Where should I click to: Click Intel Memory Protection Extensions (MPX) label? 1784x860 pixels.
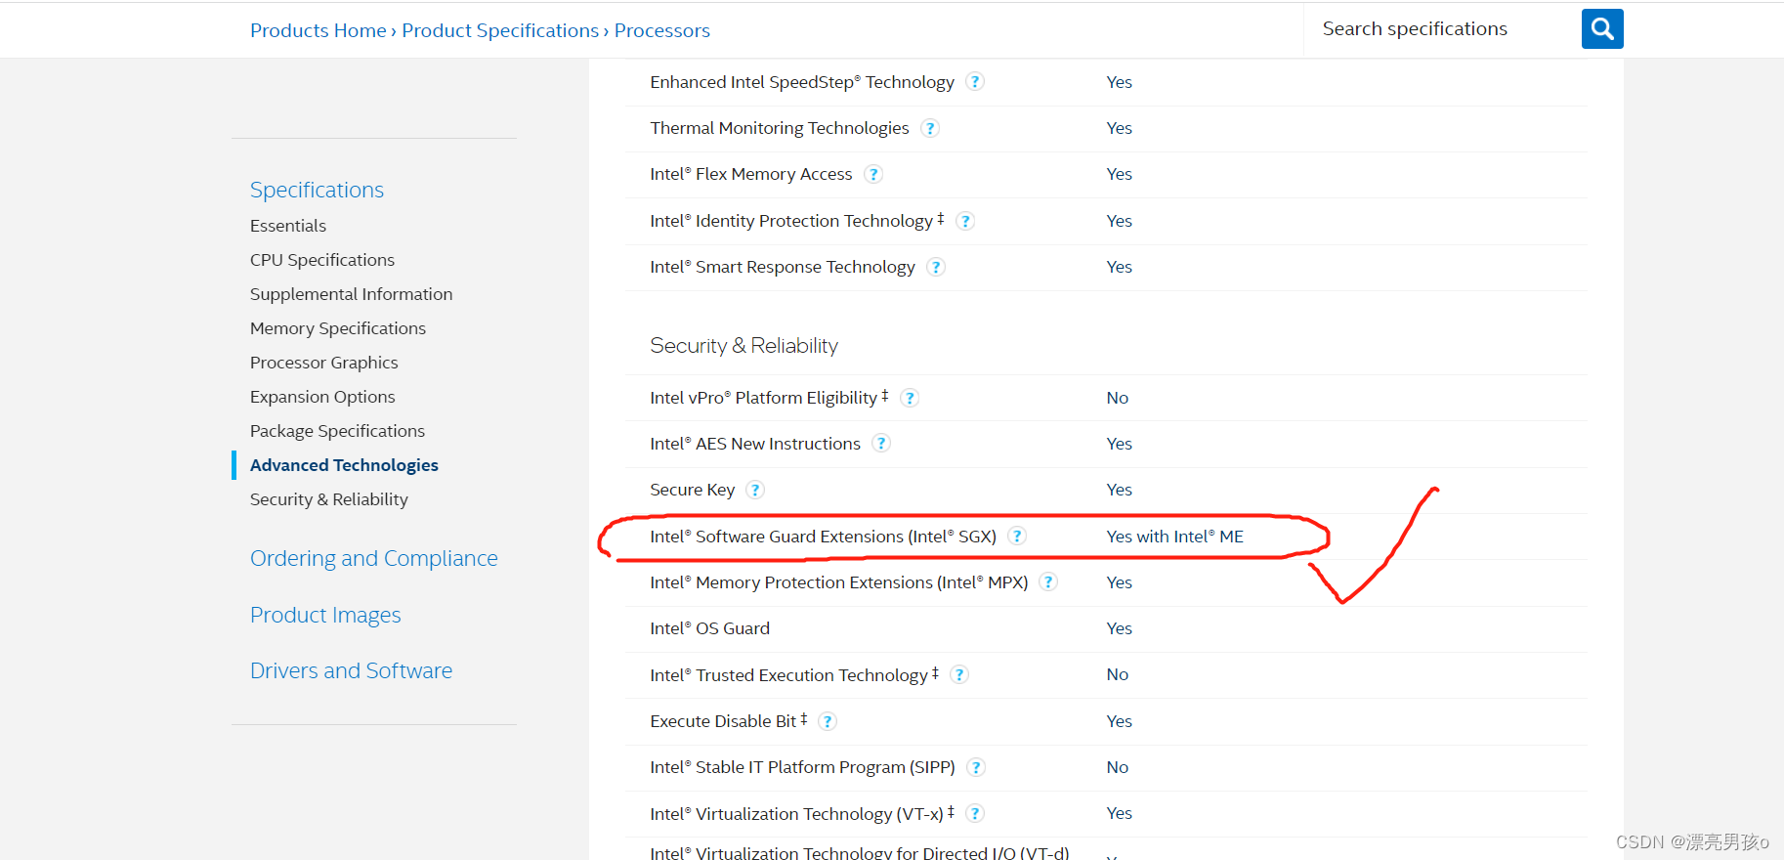click(x=839, y=582)
